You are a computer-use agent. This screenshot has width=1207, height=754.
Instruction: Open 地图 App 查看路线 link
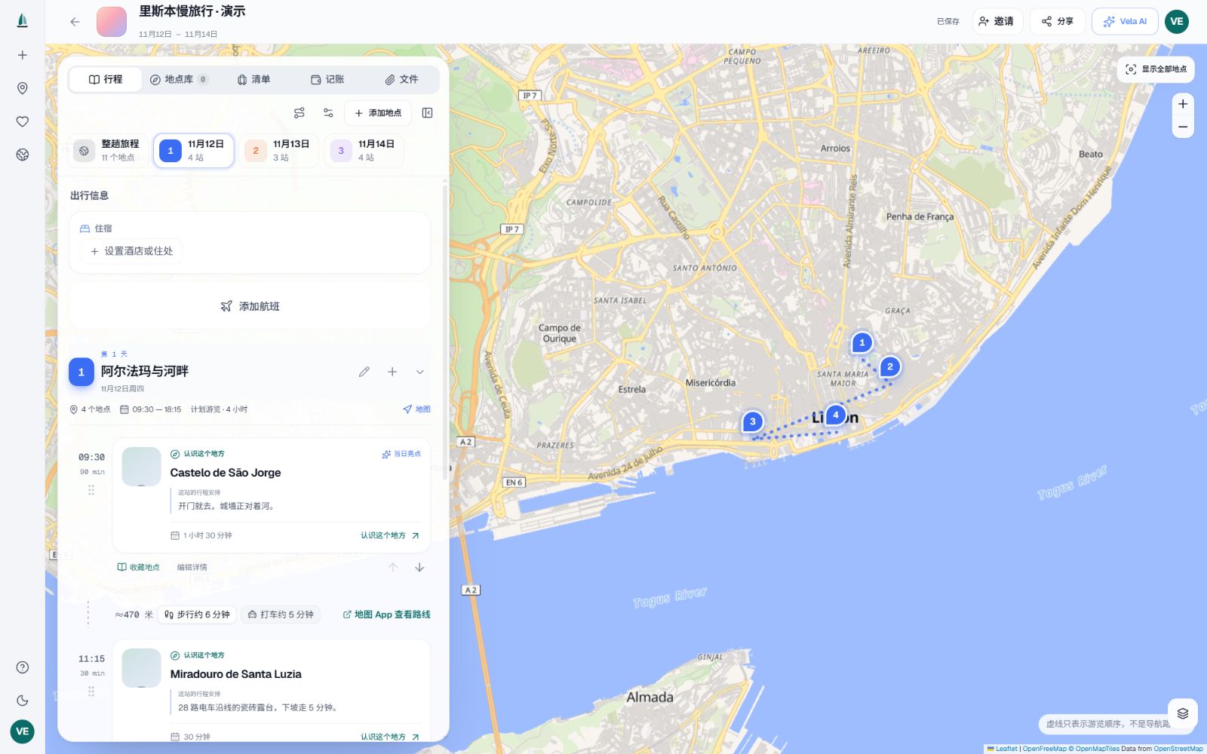(386, 615)
